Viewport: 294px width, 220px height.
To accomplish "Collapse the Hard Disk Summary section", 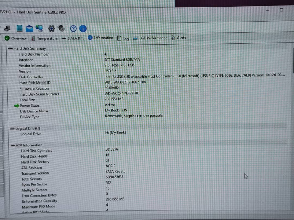I will (10, 48).
